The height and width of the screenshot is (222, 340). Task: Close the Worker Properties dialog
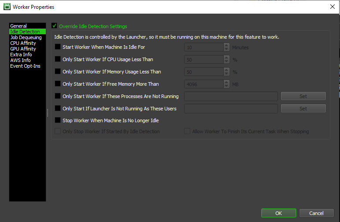click(332, 7)
